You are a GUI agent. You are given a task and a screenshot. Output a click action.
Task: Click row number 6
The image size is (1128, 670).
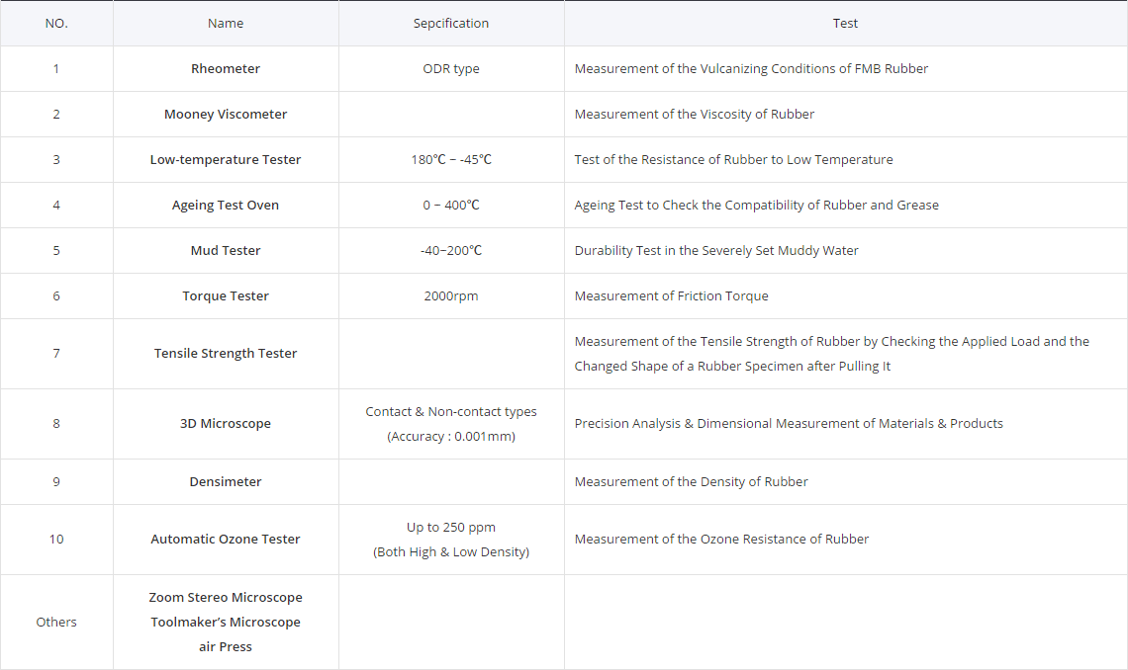(x=56, y=295)
